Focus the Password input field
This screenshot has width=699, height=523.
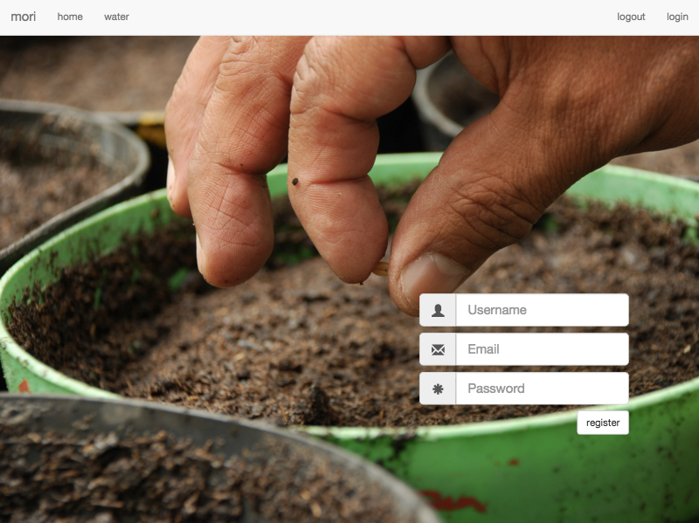542,389
